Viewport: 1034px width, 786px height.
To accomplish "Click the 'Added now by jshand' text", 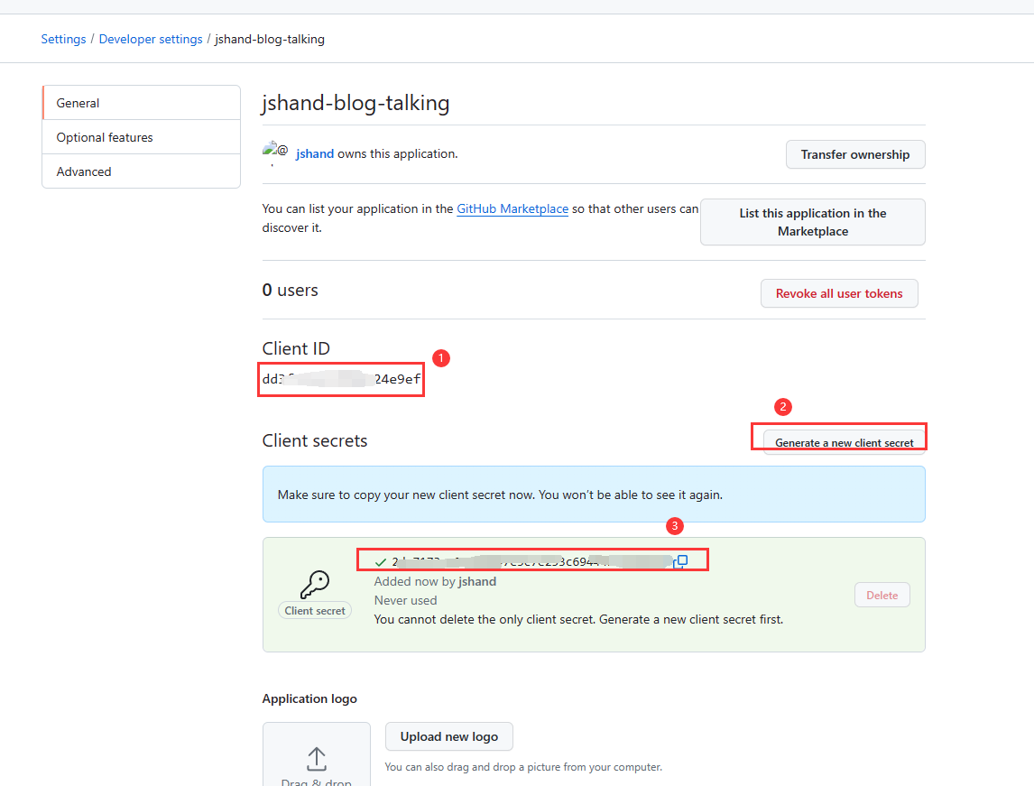I will (435, 581).
